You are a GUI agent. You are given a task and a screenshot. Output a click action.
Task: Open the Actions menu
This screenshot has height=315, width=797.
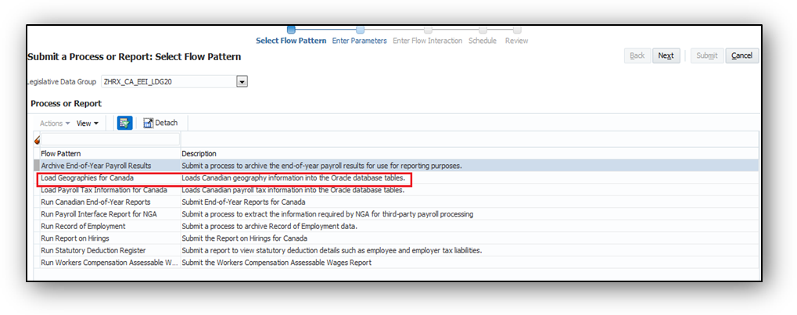55,123
